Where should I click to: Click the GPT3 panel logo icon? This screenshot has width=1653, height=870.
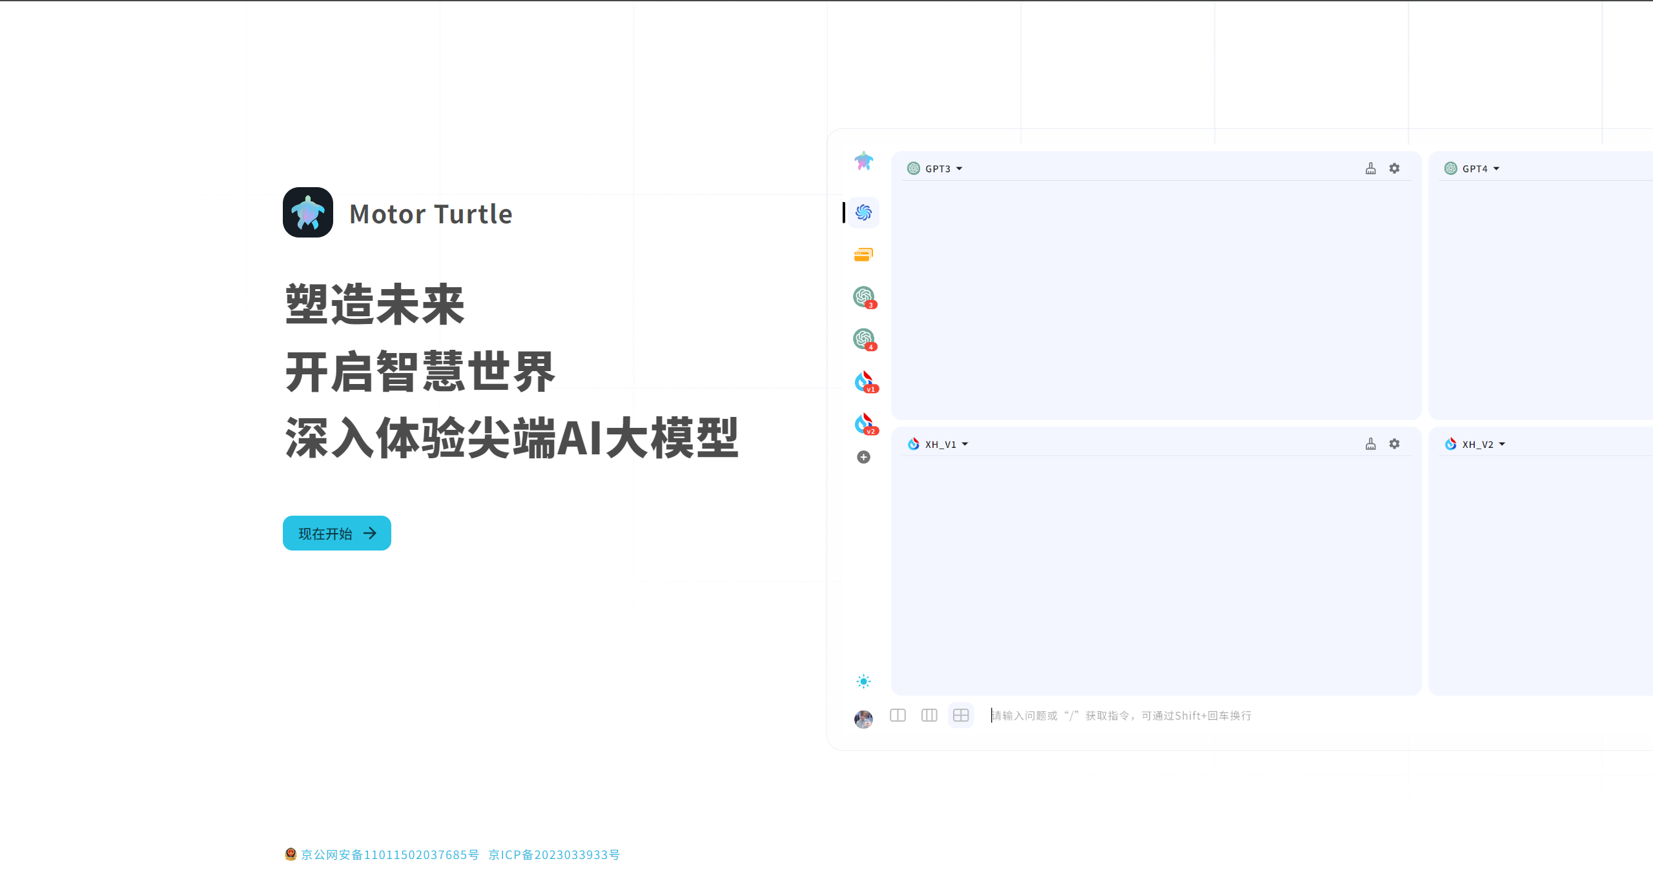[914, 168]
